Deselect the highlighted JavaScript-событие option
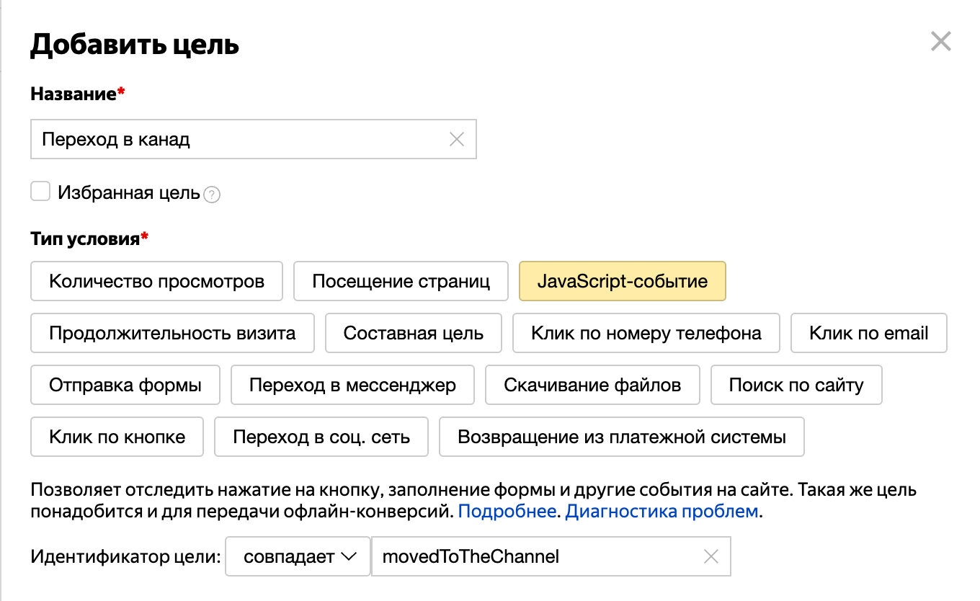The image size is (980, 601). point(623,281)
